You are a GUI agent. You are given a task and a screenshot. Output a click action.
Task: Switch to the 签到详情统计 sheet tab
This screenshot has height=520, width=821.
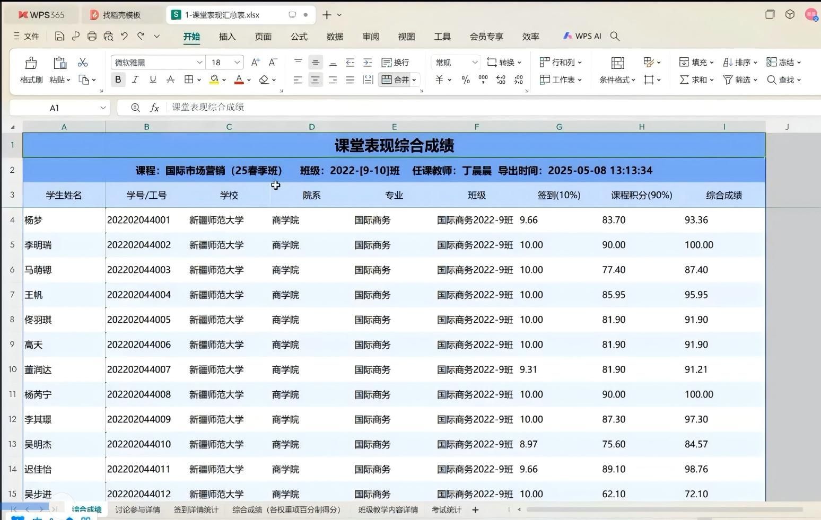pos(196,509)
